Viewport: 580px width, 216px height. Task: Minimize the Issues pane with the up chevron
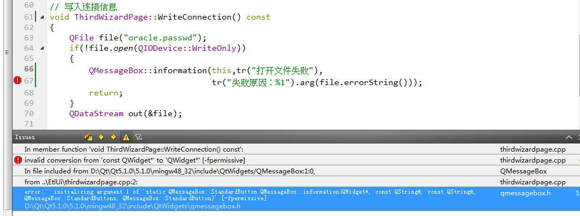569,137
